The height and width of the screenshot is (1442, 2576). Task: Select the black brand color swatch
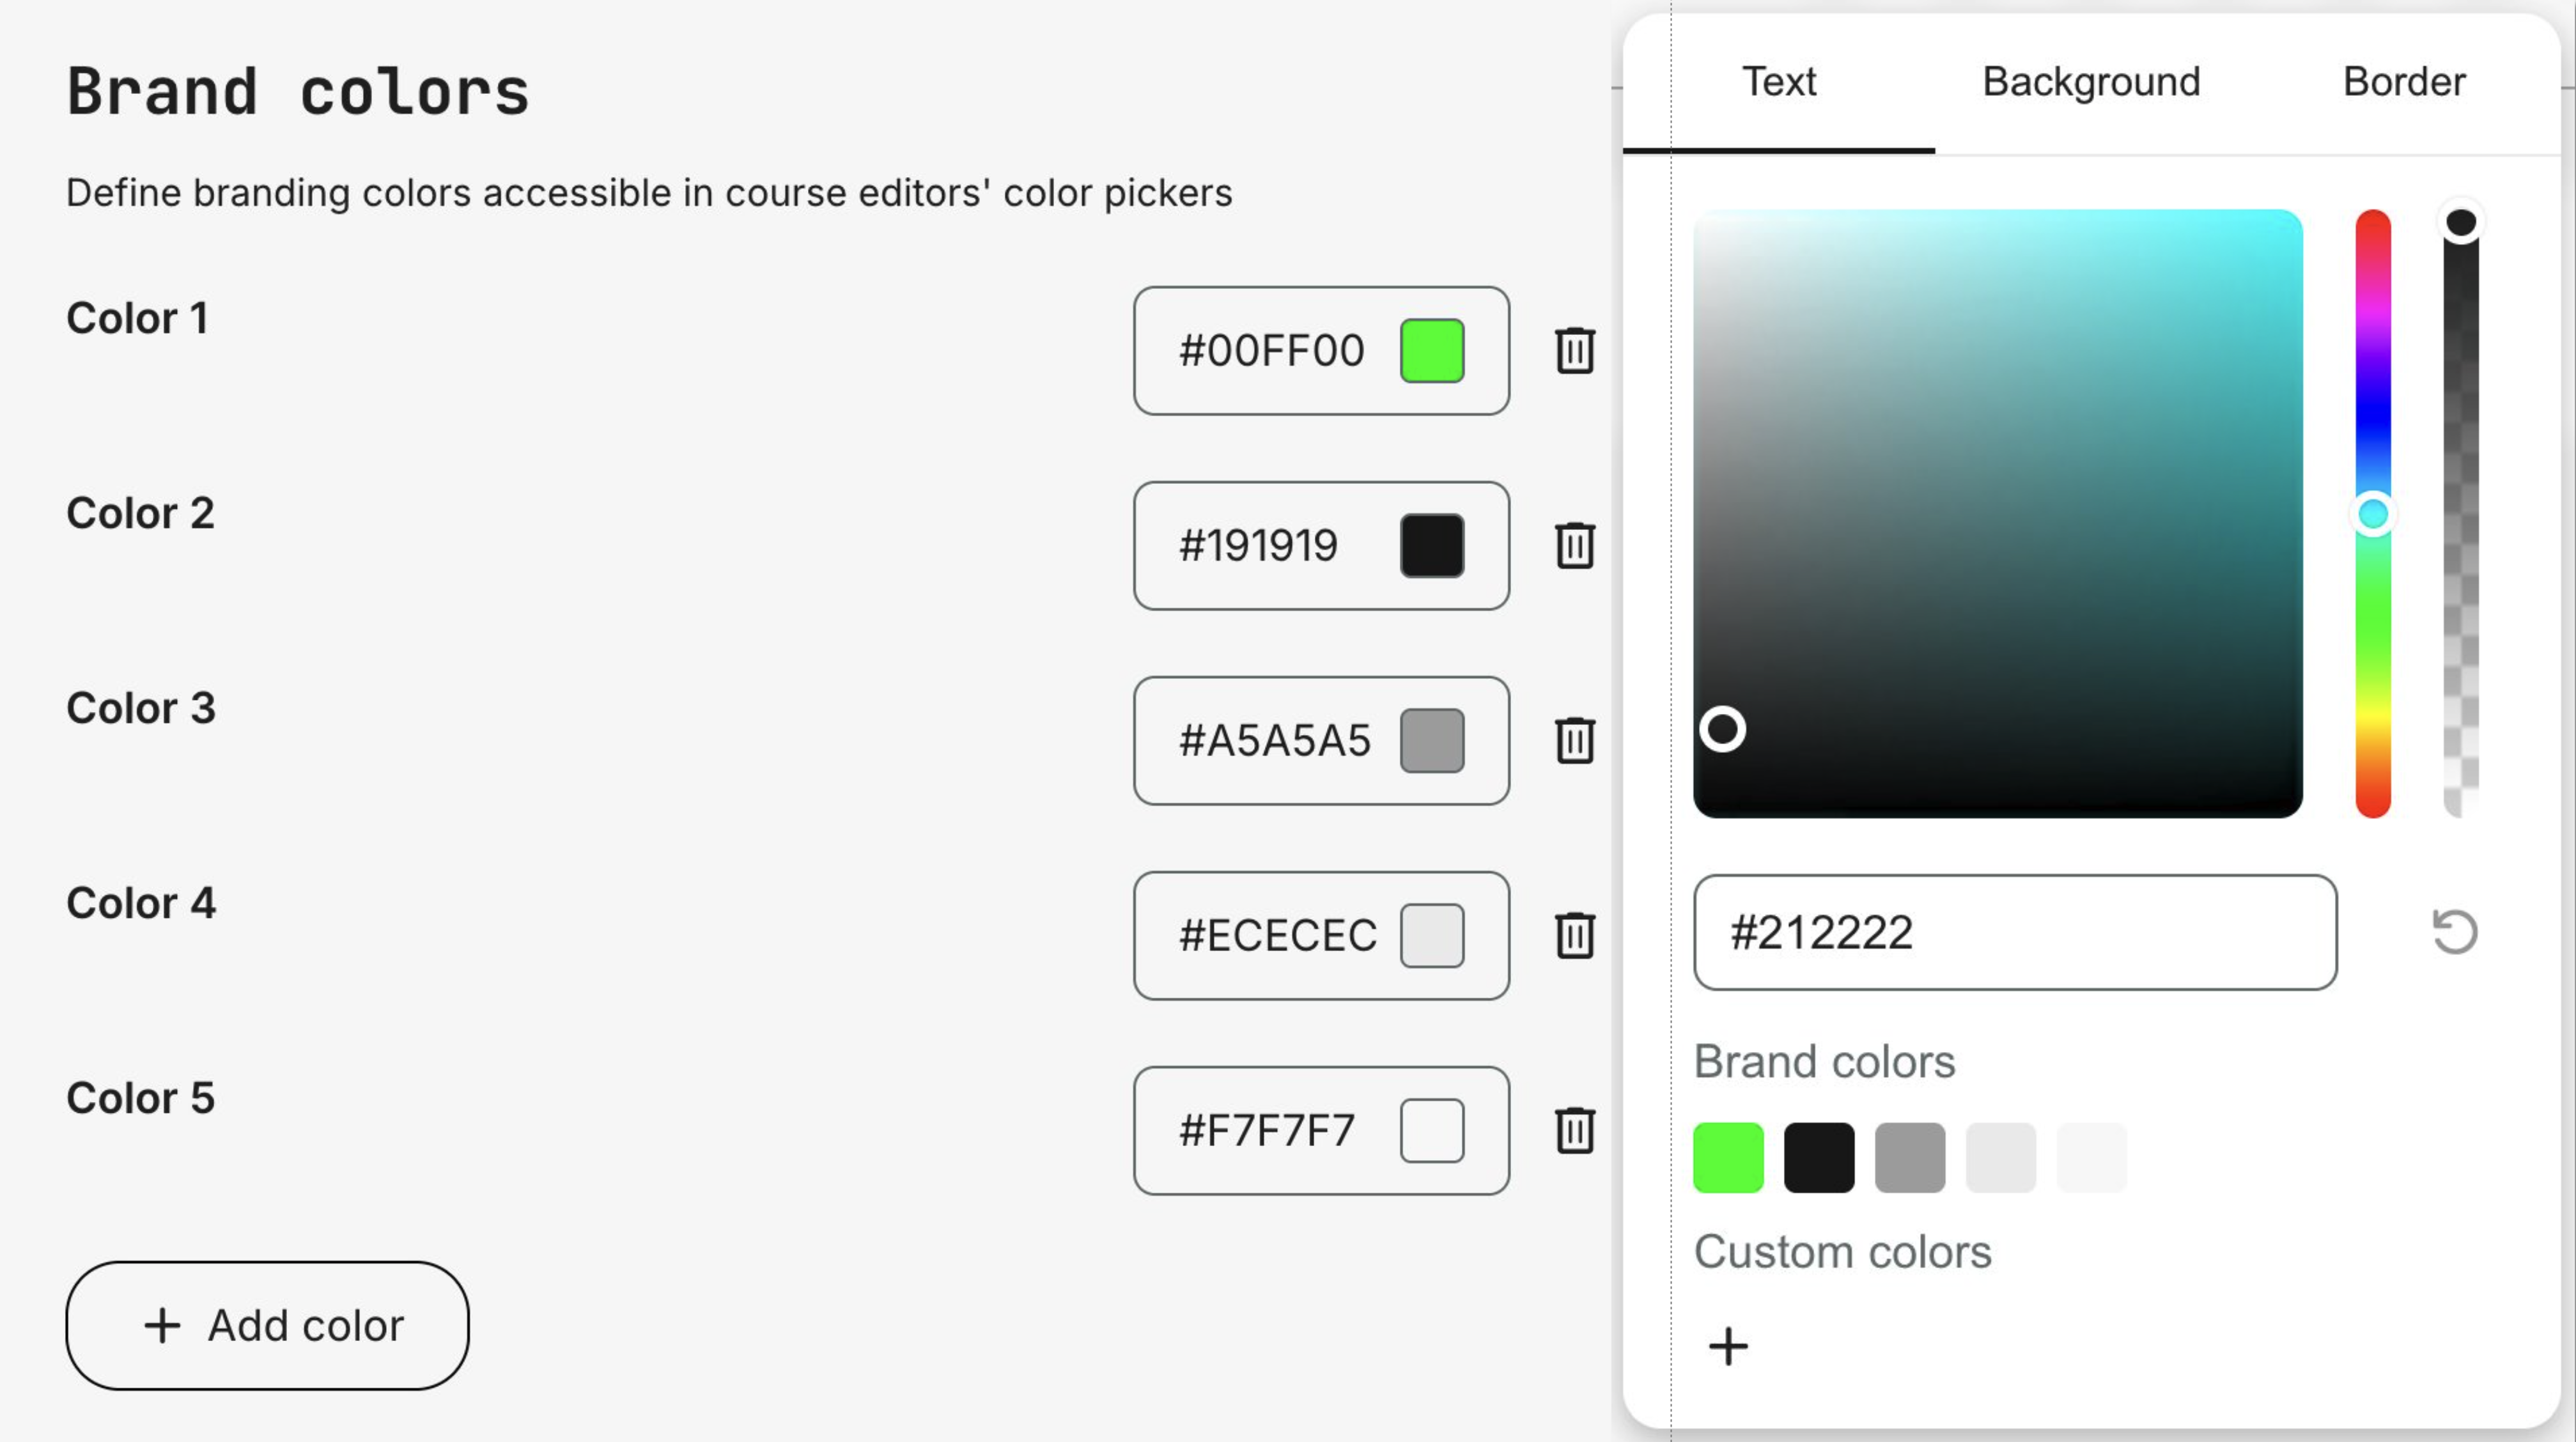tap(1819, 1156)
